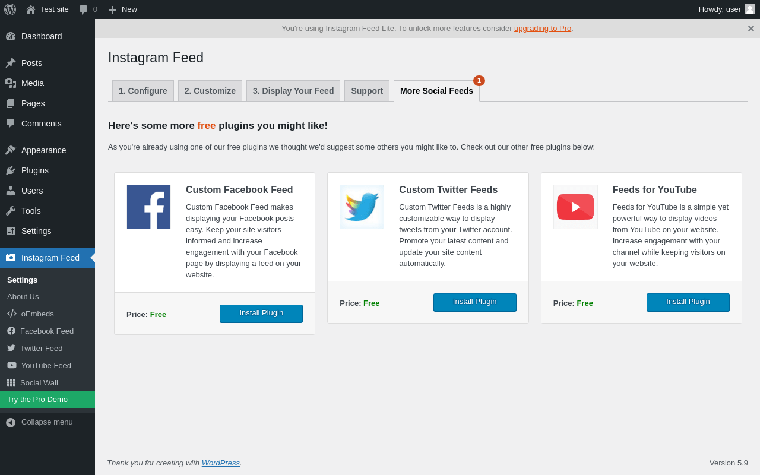Screen dimensions: 760x475
Task: Dismiss the Instagram Feed Lite notice
Action: tap(751, 28)
